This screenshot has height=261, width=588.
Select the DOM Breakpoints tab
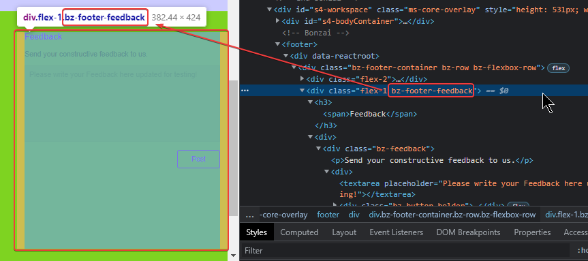point(468,232)
